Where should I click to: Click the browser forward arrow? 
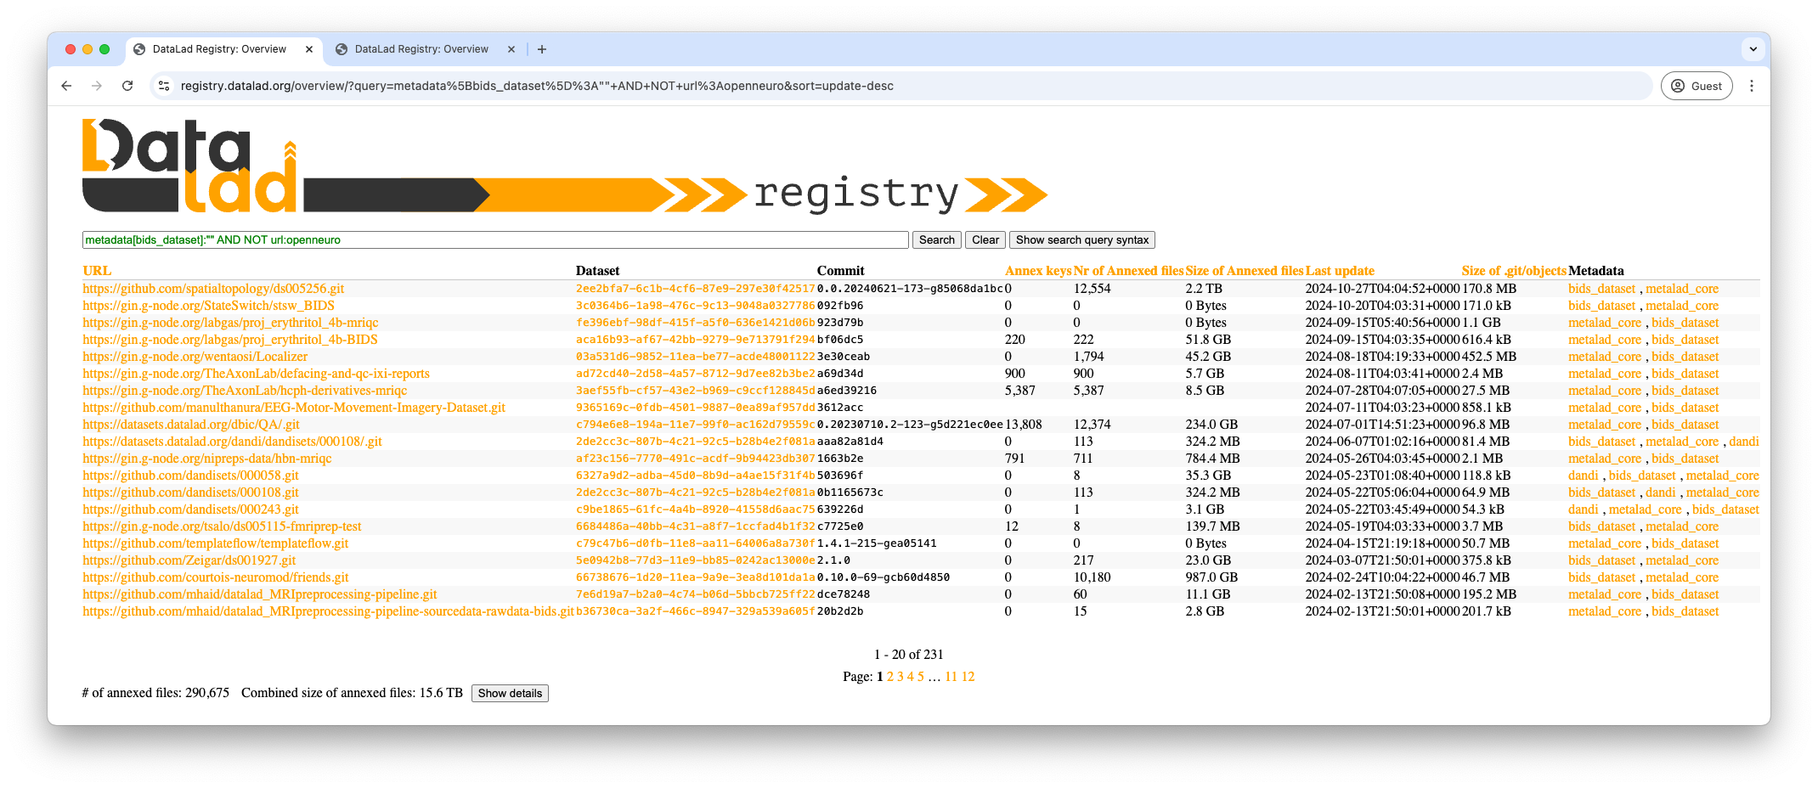click(97, 86)
